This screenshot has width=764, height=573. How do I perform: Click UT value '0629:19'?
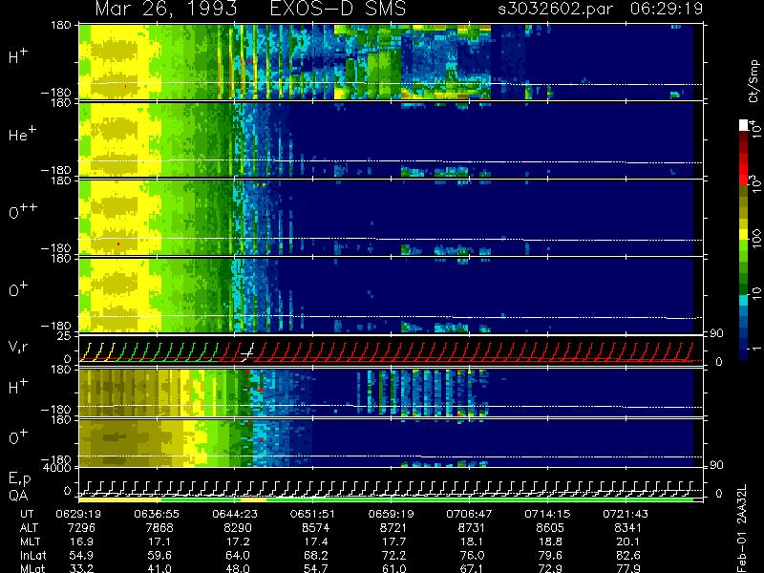coord(78,514)
